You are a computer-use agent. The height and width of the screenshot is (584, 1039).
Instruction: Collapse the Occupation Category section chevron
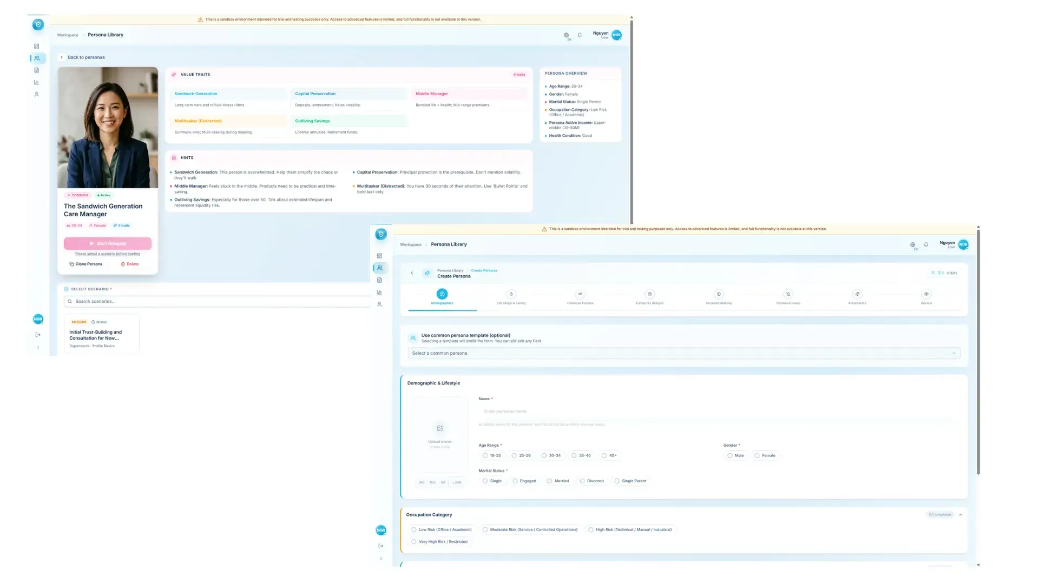[961, 515]
